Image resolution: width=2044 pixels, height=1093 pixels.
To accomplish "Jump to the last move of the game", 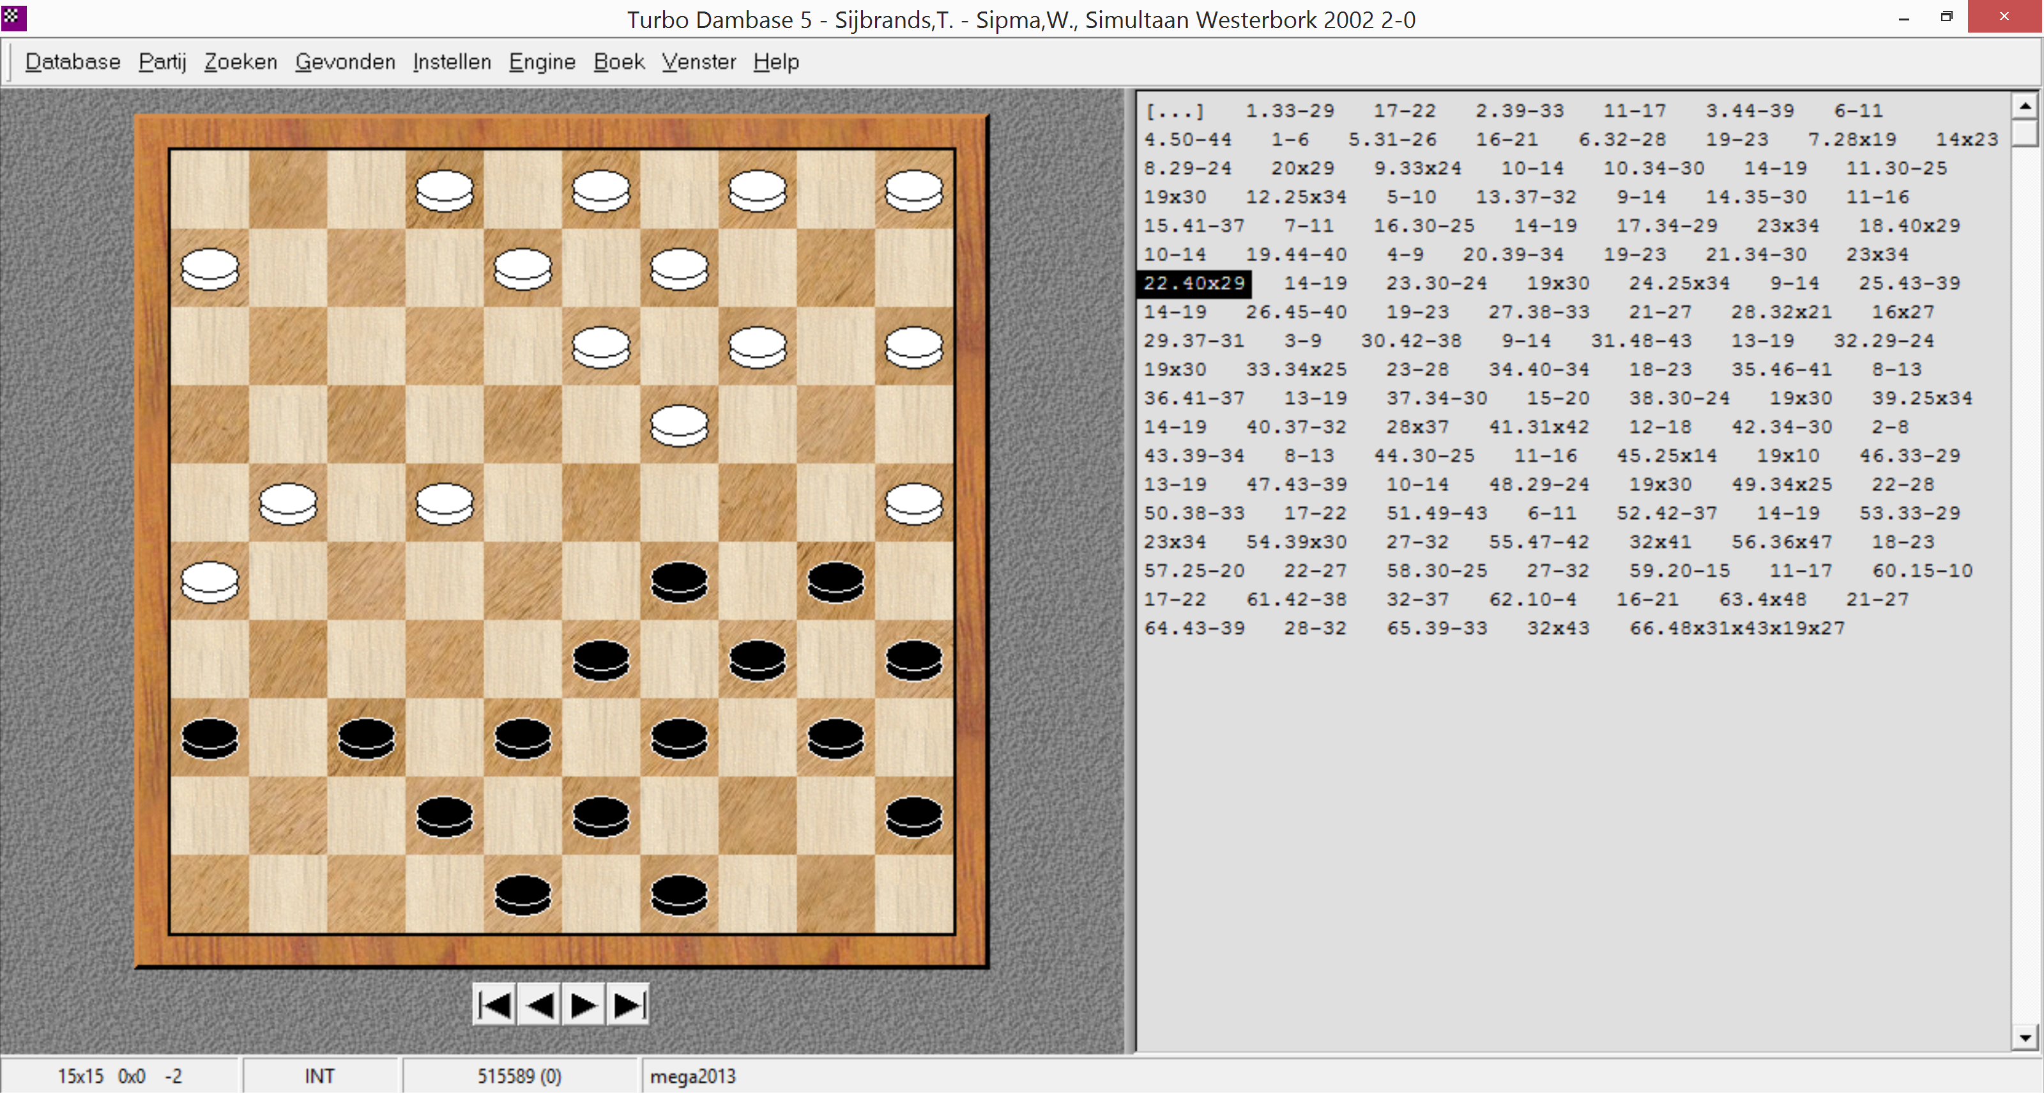I will pos(629,1005).
